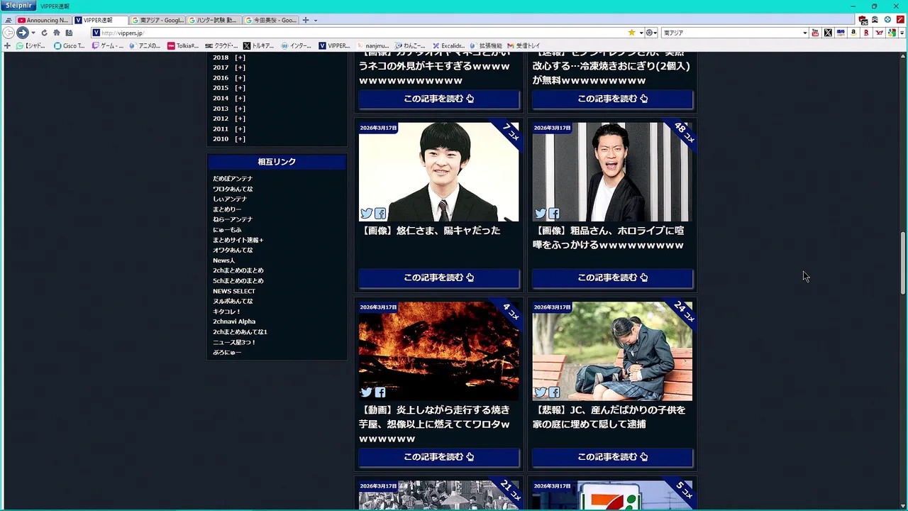This screenshot has height=511, width=908.
Task: Expand the 2018 archive year
Action: 240,57
